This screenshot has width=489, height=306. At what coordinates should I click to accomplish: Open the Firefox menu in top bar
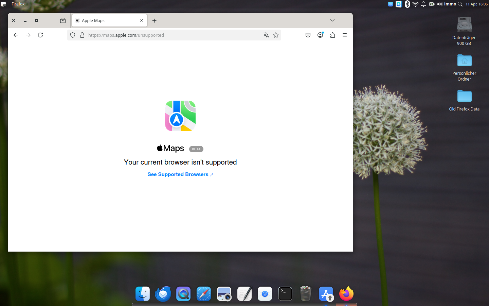click(x=18, y=4)
